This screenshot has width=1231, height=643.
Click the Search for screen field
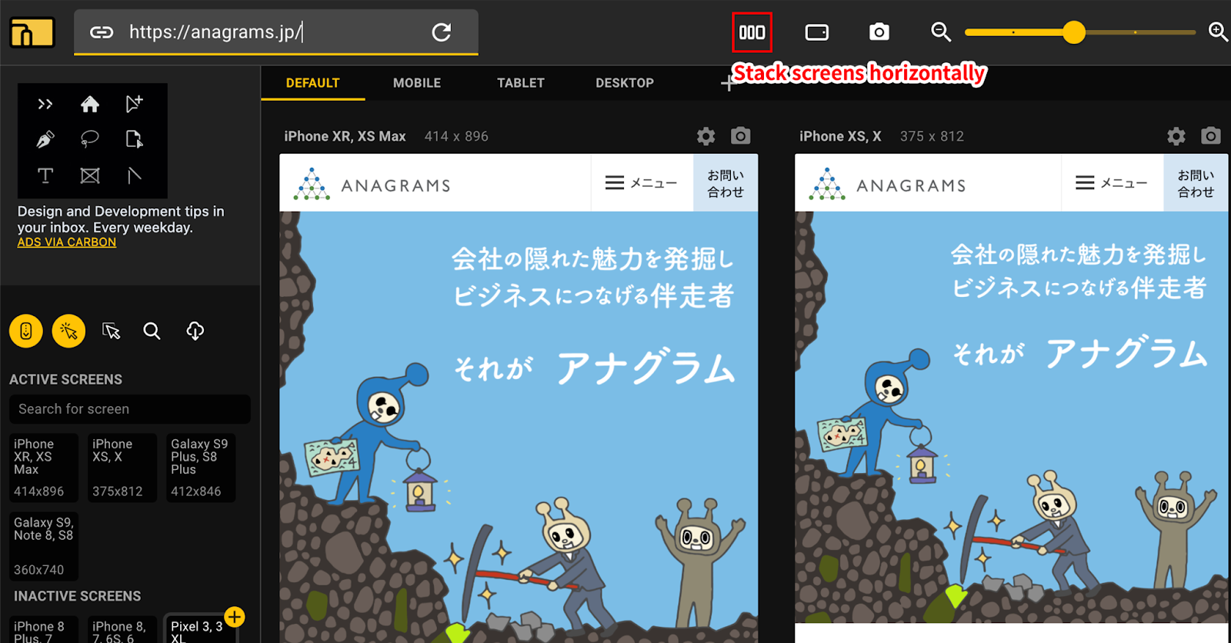tap(129, 409)
